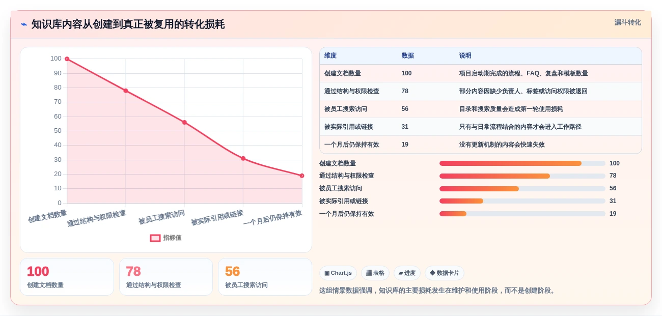Click the 漏斗转化 badge in header
This screenshot has height=316, width=662.
[627, 22]
